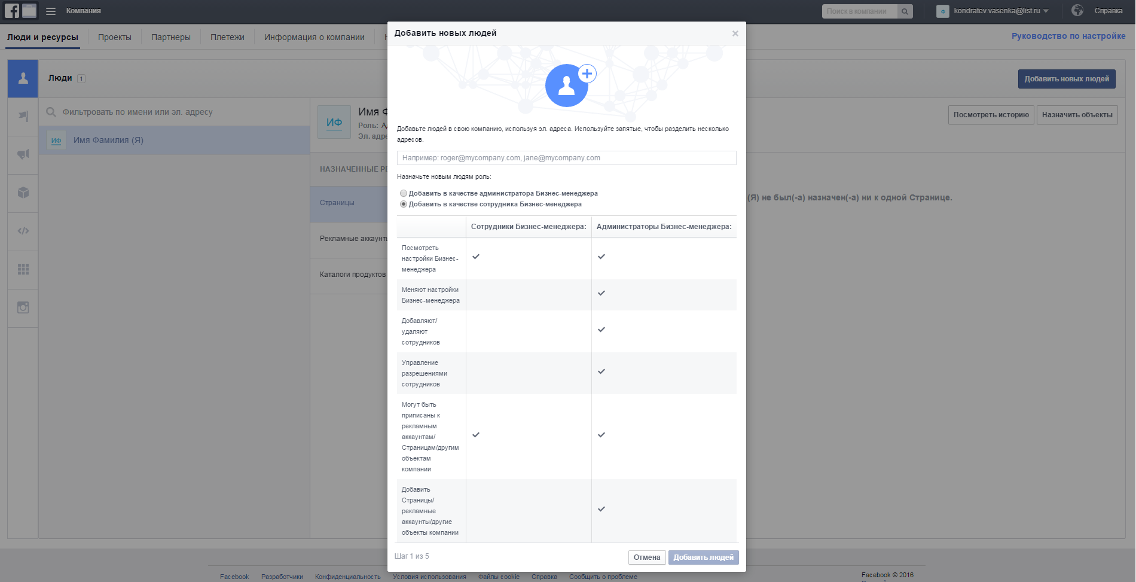Select the Instagram accounts icon in sidebar
Viewport: 1136px width, 582px height.
click(x=23, y=307)
